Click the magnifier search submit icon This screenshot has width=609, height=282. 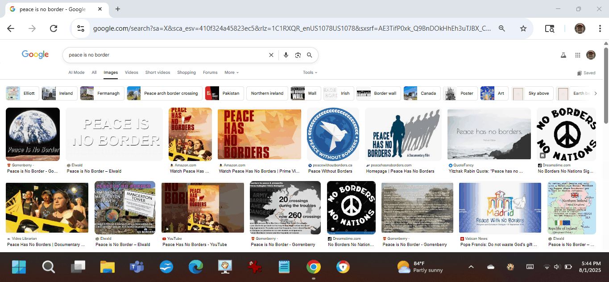tap(310, 55)
